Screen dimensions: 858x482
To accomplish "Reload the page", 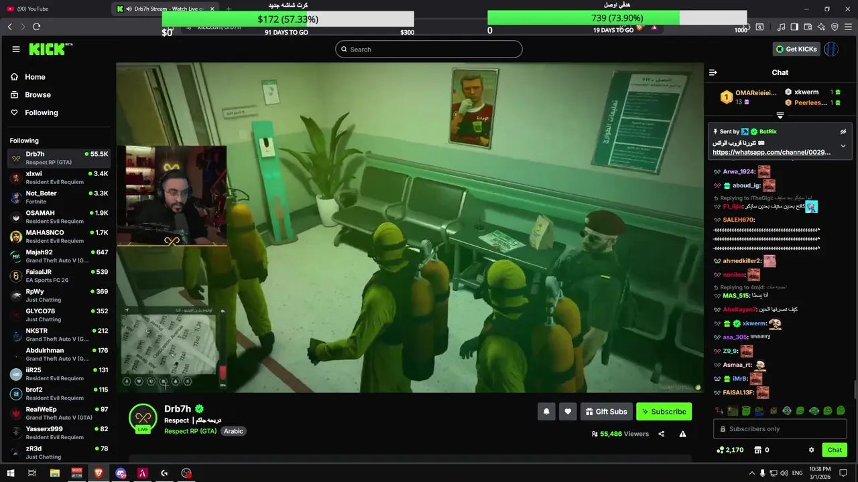I will point(36,27).
